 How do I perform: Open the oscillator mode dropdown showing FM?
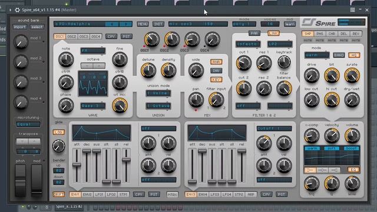point(93,51)
